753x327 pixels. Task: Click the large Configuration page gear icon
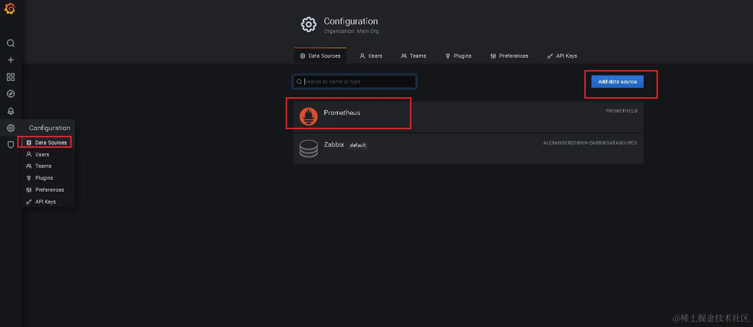309,24
